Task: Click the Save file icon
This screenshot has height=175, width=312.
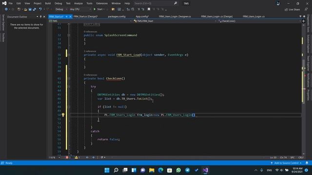Action: tap(30, 9)
